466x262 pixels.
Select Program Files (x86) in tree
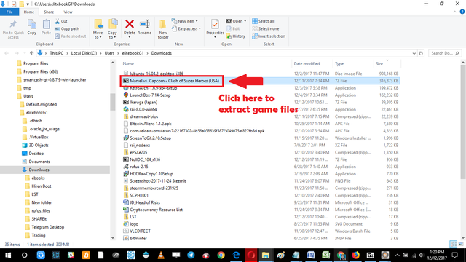(x=41, y=71)
